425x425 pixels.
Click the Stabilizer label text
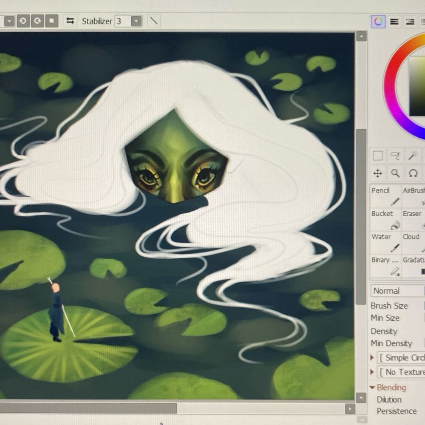pyautogui.click(x=97, y=21)
